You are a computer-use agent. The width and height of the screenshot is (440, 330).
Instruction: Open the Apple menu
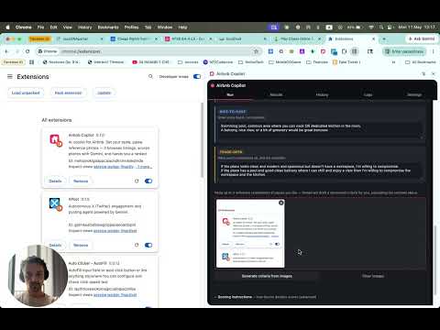tap(7, 27)
